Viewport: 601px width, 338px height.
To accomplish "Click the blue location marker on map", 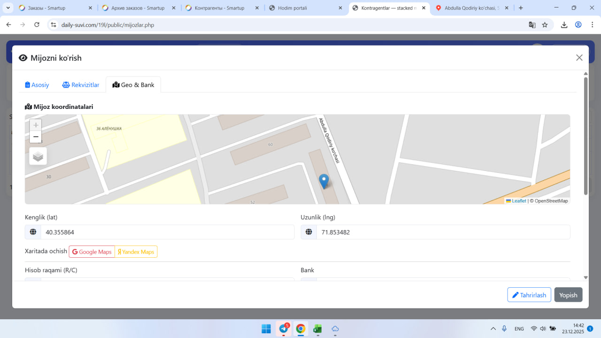I will [324, 181].
